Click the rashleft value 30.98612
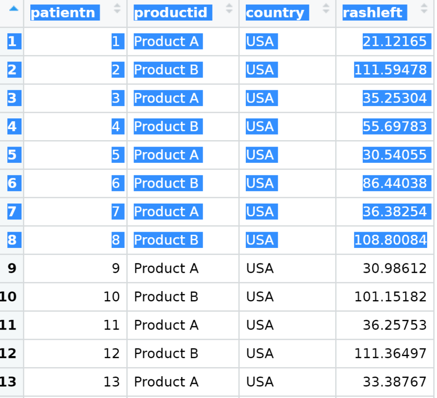Image resolution: width=437 pixels, height=398 pixels. tap(394, 268)
